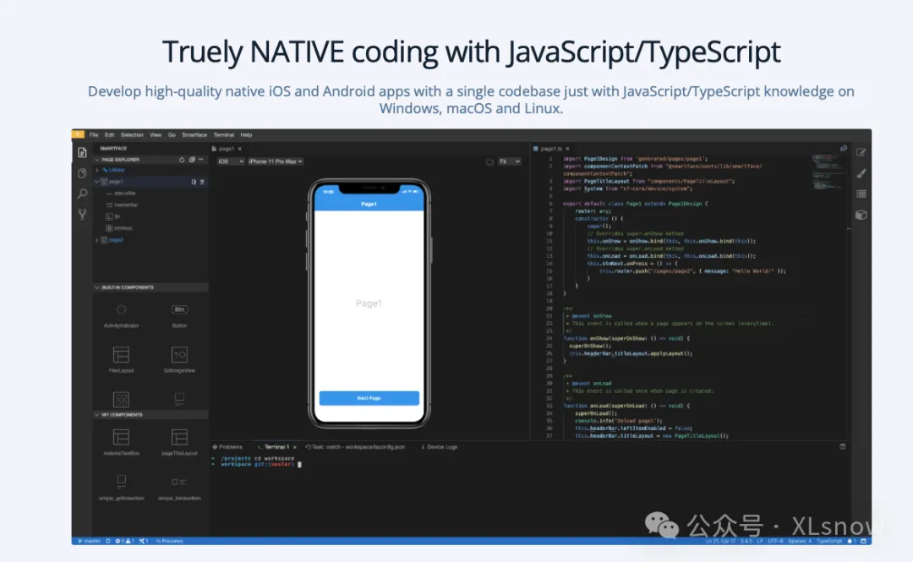
Task: Open the Edit menu
Action: (x=109, y=134)
